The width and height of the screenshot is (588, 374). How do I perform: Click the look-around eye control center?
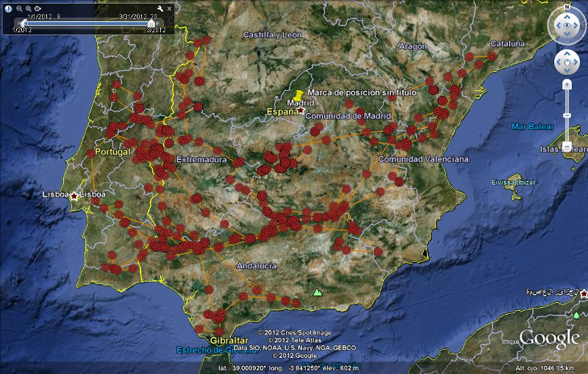pos(567,26)
